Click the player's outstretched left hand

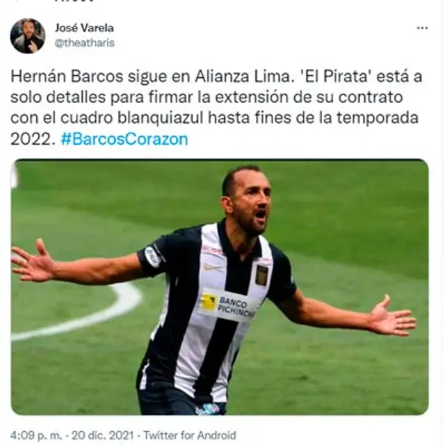[x=391, y=317]
